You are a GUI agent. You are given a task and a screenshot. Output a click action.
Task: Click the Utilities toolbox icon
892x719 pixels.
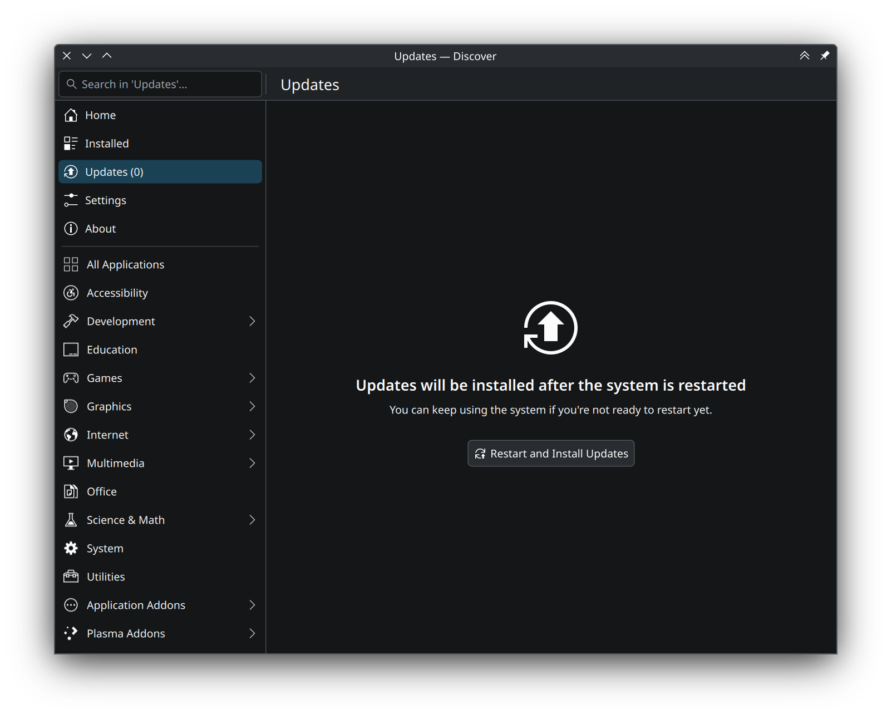click(71, 577)
